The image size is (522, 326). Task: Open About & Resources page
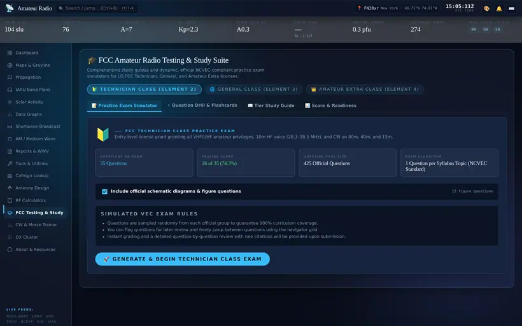pos(36,249)
